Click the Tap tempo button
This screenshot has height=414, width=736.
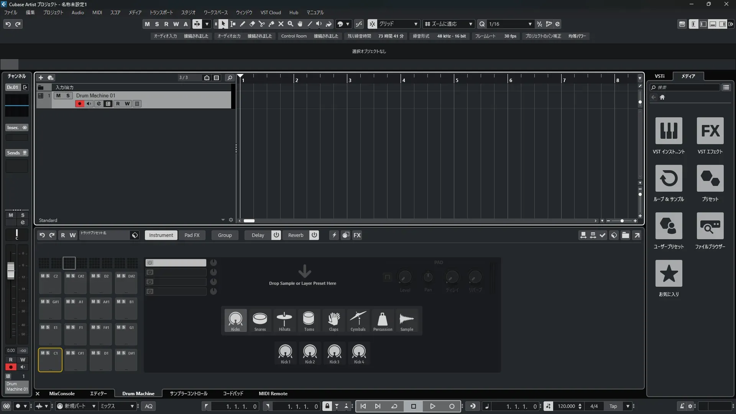click(613, 406)
